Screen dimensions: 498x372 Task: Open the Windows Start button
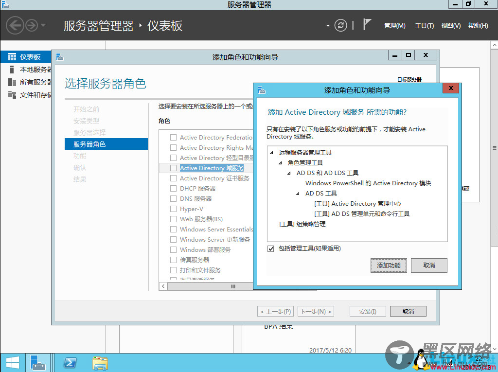tap(12, 362)
